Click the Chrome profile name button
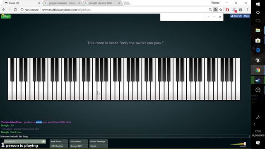Viewport: 265px width, 149px height. (x=215, y=3)
